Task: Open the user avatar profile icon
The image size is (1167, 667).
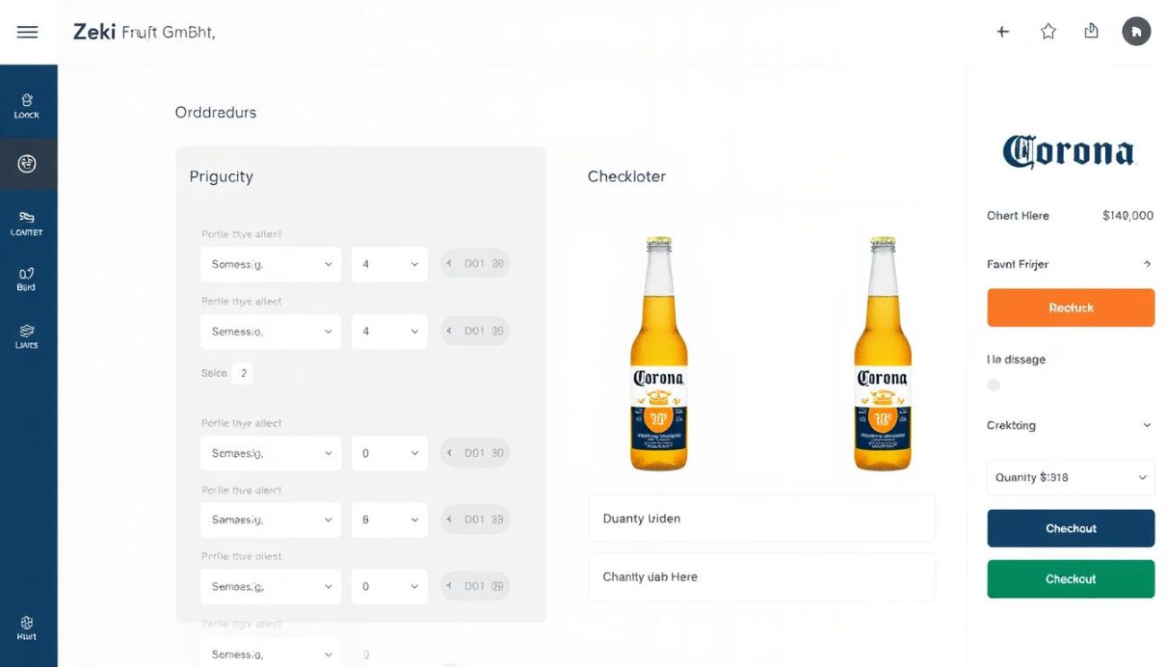Action: (x=1136, y=31)
